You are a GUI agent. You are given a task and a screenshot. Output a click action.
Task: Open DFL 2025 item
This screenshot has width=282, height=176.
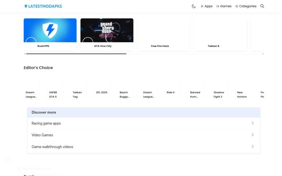(102, 88)
